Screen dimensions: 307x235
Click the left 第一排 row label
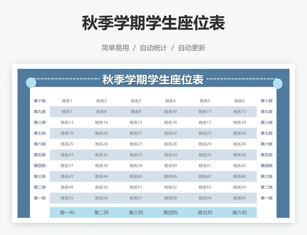tap(40, 198)
